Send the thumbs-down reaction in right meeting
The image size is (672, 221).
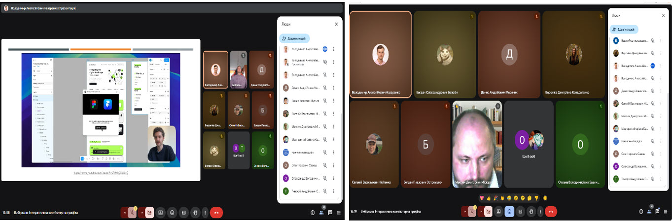click(x=536, y=198)
